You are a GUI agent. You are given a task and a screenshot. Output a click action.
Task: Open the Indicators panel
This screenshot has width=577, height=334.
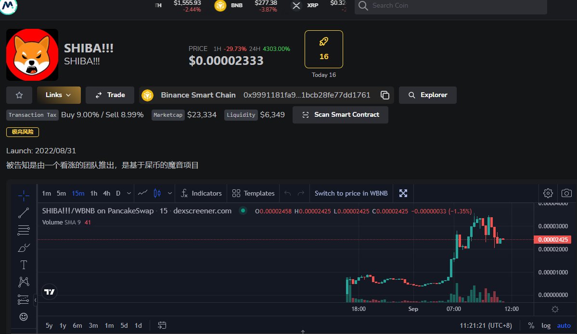(201, 193)
